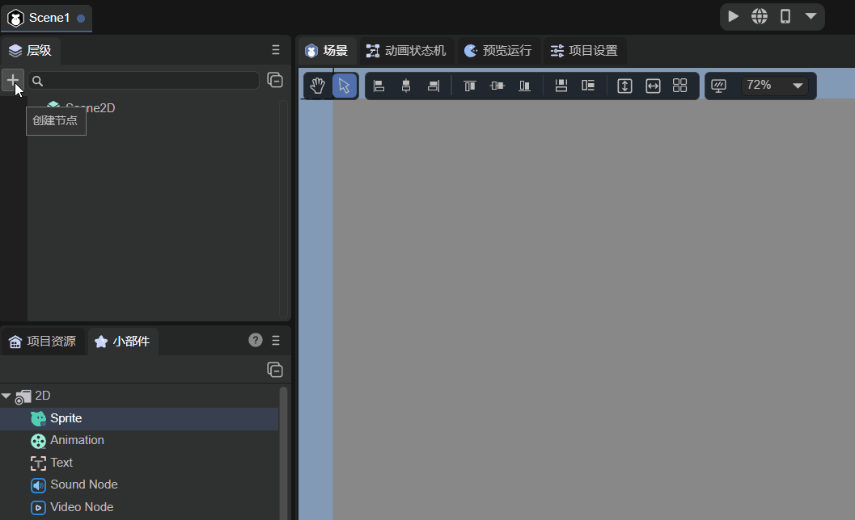855x520 pixels.
Task: Open the 项目资源 tab
Action: (43, 342)
